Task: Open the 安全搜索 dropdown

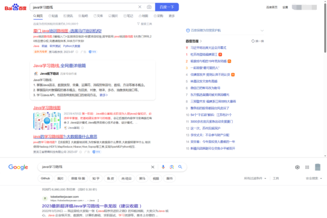Action: 314,178
